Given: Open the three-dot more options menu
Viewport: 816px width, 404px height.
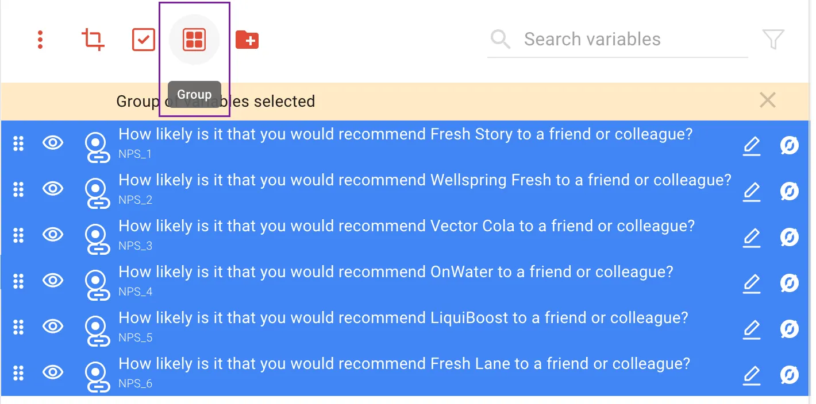Looking at the screenshot, I should pos(40,40).
